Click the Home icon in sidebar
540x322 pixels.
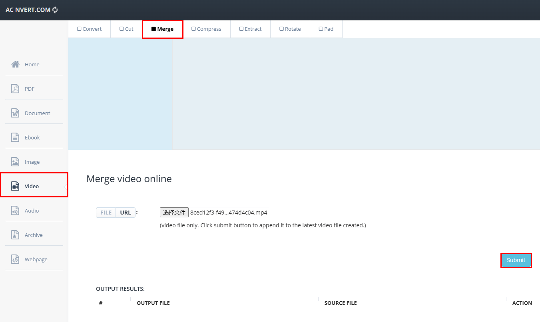[x=15, y=64]
